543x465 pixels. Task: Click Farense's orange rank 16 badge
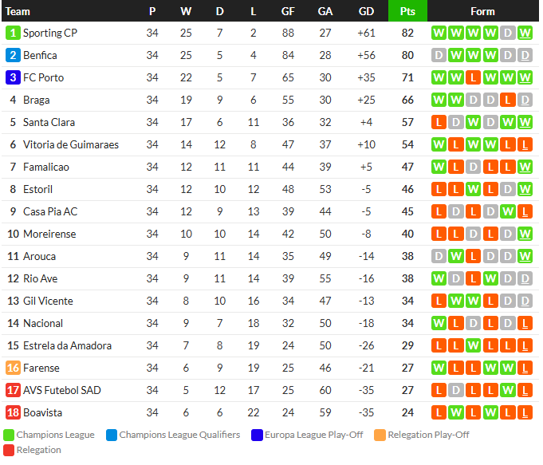pos(13,368)
